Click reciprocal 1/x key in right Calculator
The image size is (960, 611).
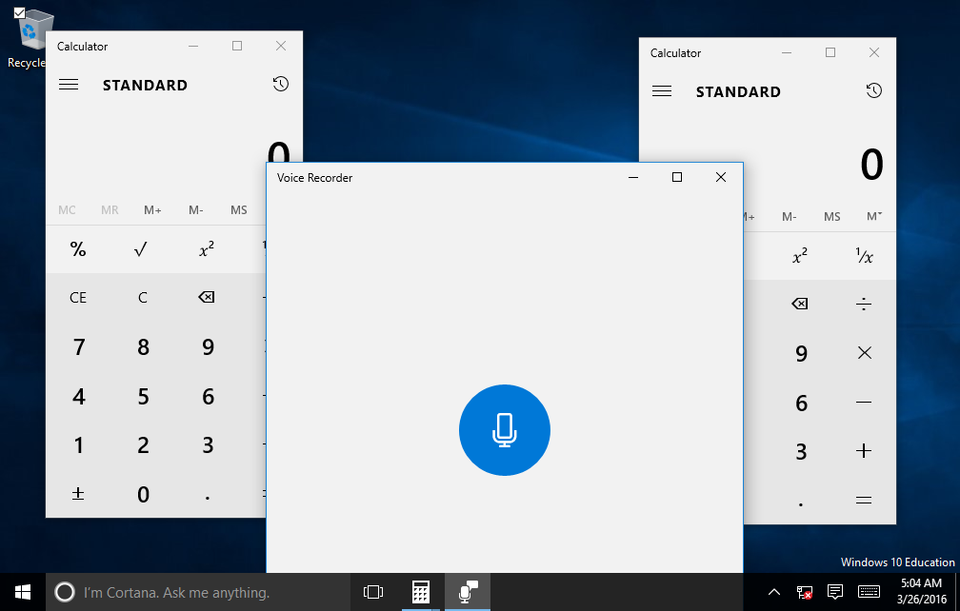[x=864, y=256]
